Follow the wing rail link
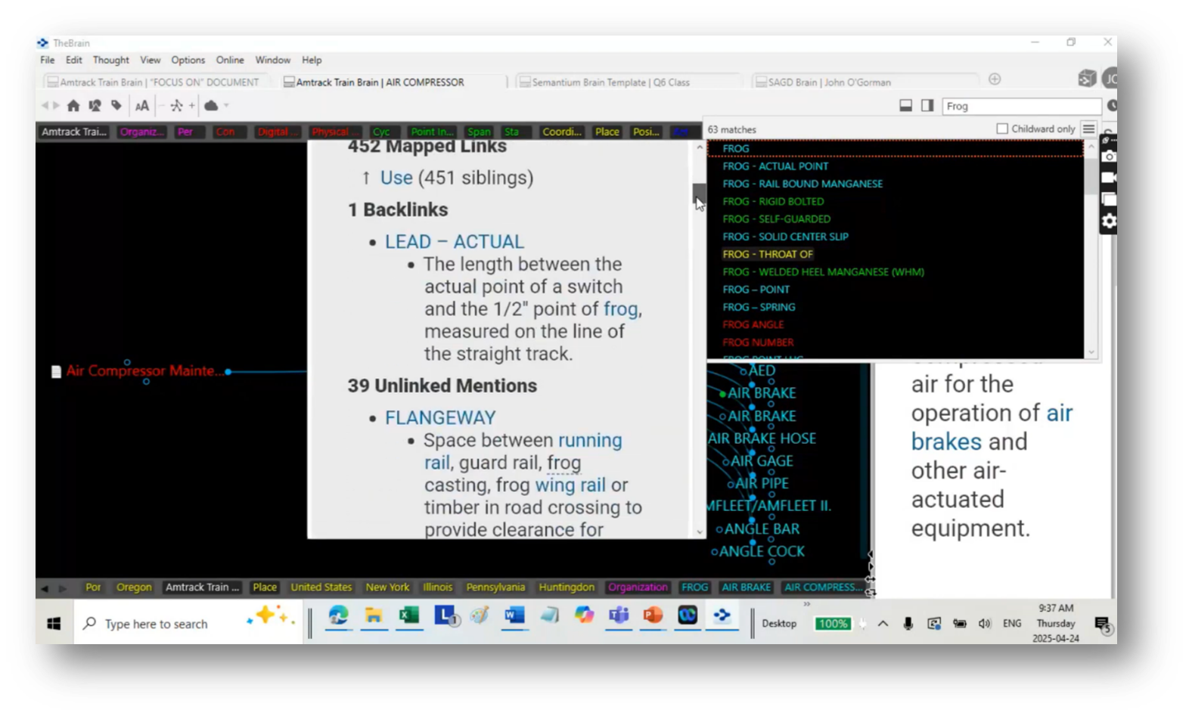 (570, 485)
